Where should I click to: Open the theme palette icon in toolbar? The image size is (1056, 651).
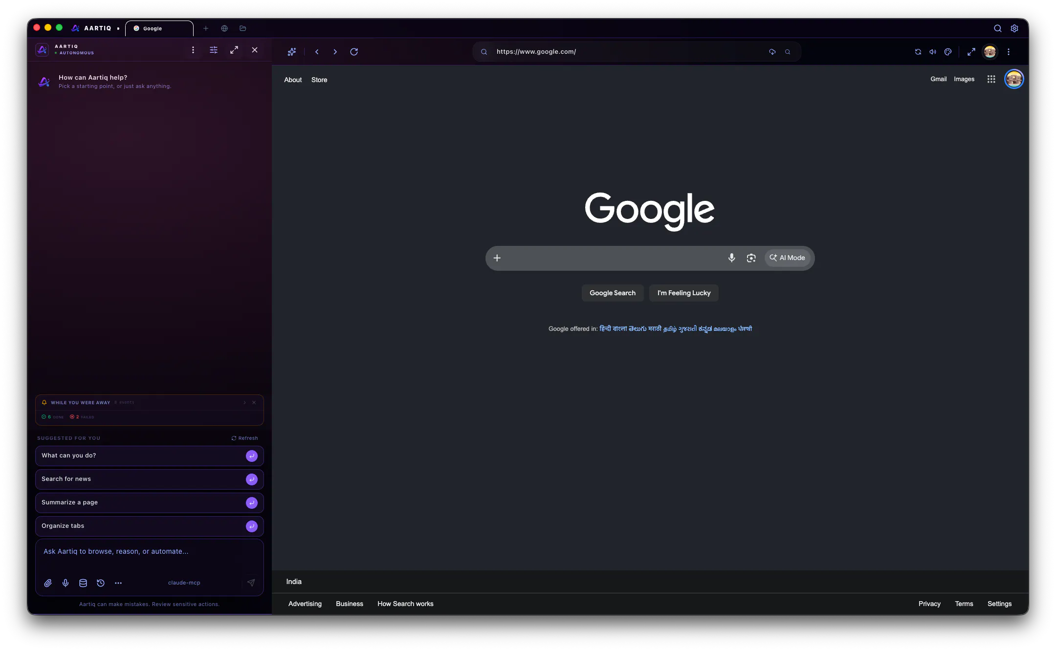948,52
